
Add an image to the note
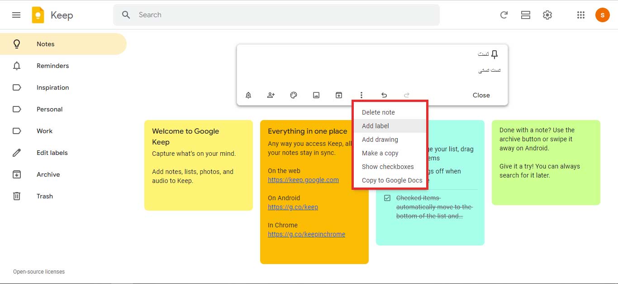(x=316, y=95)
